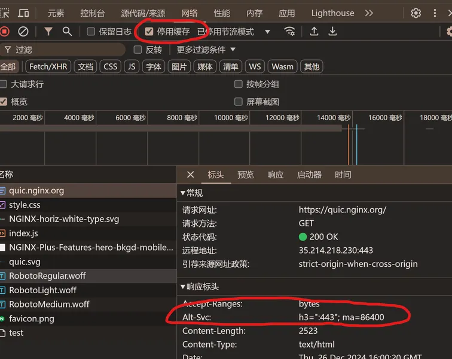Select 预览 details tab

246,175
